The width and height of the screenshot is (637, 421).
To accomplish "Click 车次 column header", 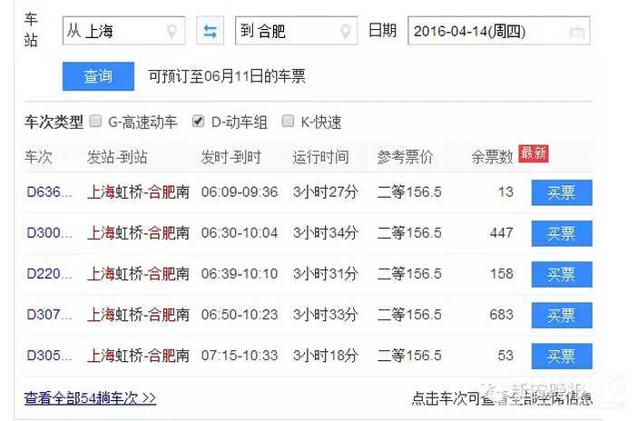I will 38,157.
